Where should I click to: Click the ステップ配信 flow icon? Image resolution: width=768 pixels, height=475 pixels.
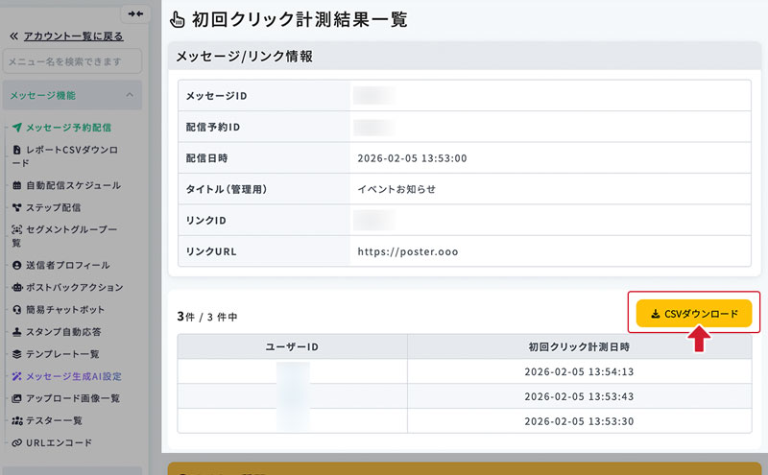16,207
